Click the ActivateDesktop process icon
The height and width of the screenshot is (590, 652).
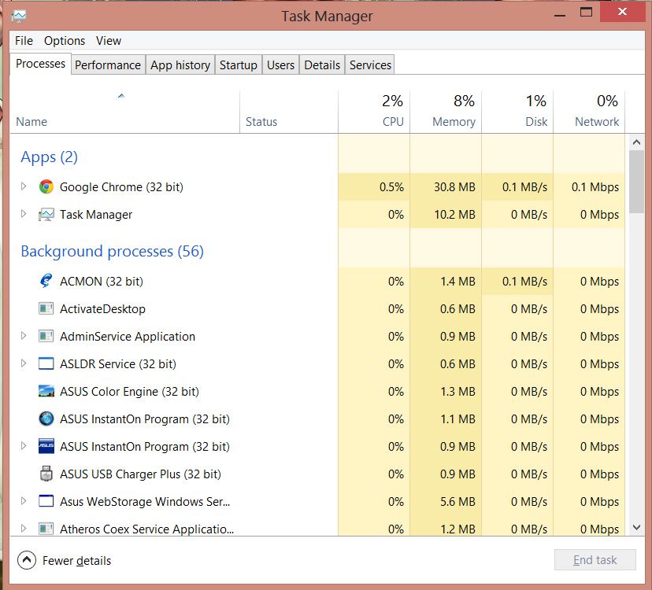46,308
